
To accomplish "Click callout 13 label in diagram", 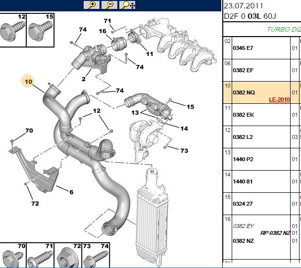I will [135, 113].
